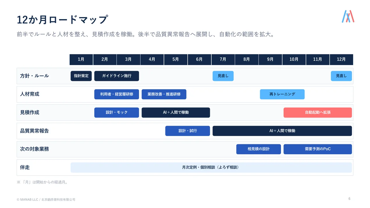This screenshot has height=208, width=370.
Task: Click the 10月 column header
Action: pyautogui.click(x=294, y=60)
